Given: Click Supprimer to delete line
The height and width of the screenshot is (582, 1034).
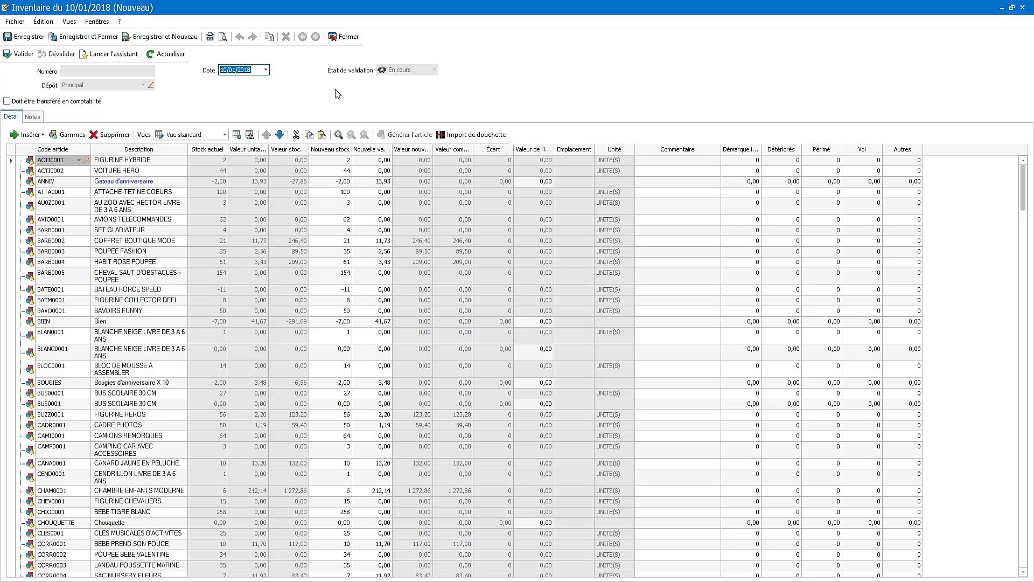Looking at the screenshot, I should [109, 135].
